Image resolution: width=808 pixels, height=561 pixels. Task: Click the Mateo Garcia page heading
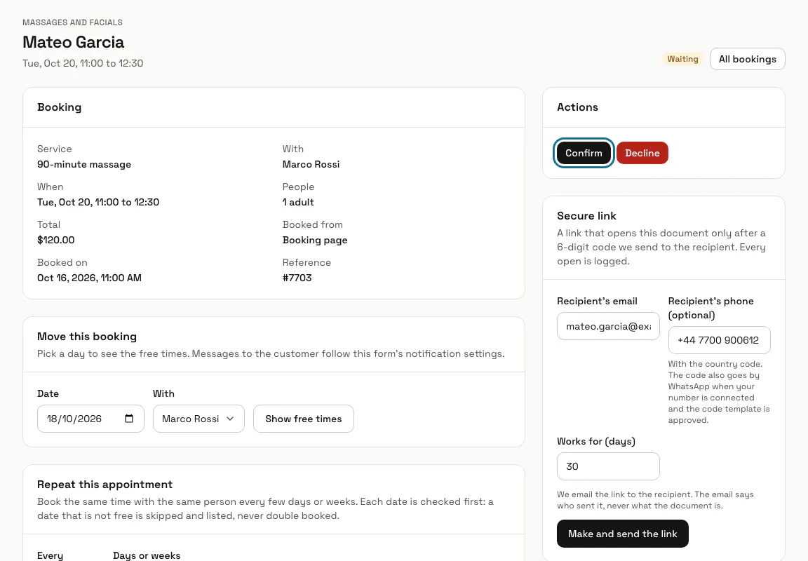73,42
